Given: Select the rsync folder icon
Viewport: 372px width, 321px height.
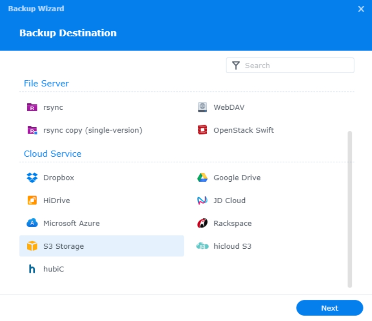Looking at the screenshot, I should point(32,107).
